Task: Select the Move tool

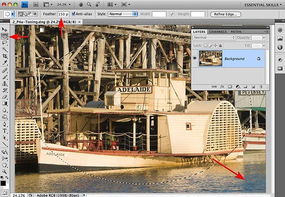Action: point(4,29)
